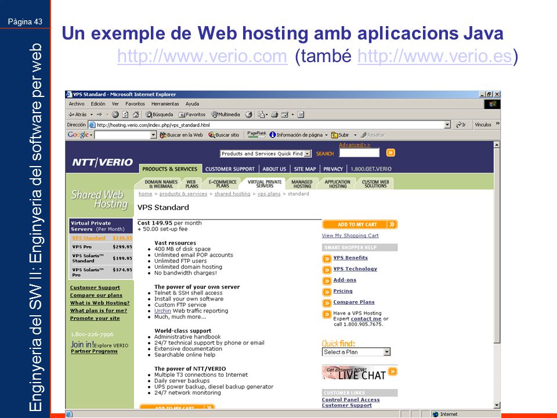Open the Archivo menu
Image resolution: width=557 pixels, height=418 pixels.
tap(77, 104)
